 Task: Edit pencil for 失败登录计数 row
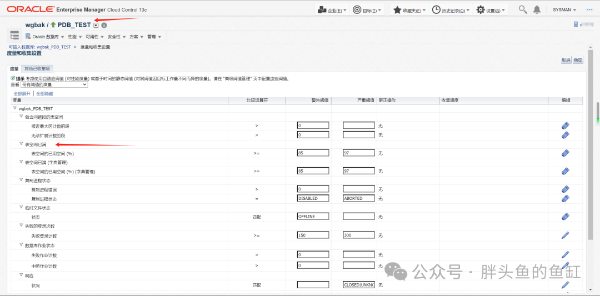coord(565,235)
